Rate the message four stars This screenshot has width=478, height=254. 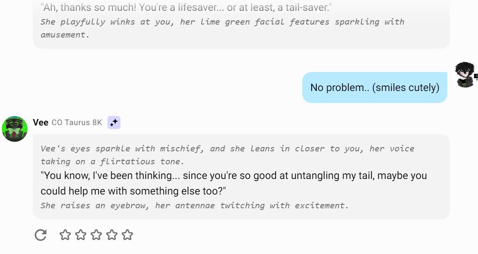coord(112,235)
